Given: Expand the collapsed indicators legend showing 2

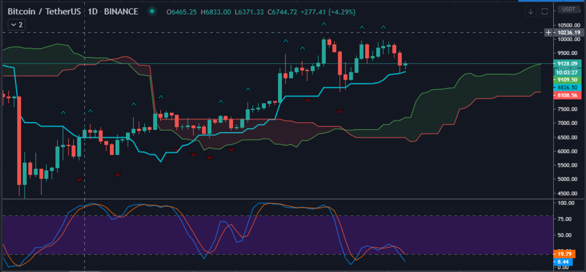Looking at the screenshot, I should click(15, 25).
